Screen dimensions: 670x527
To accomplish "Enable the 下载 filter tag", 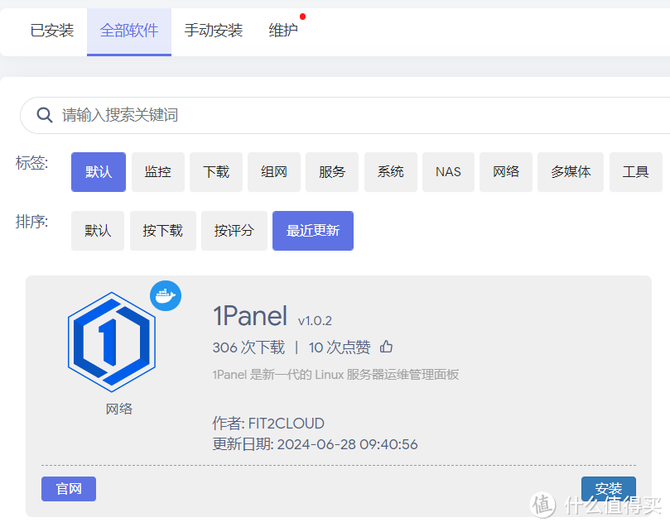I will point(215,172).
